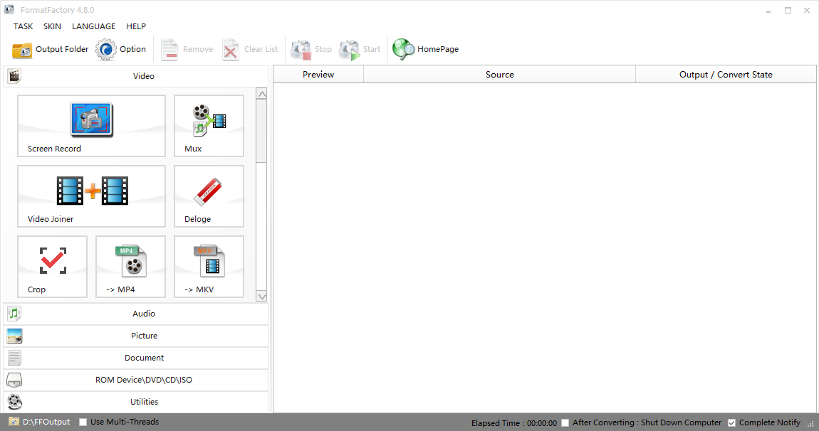819x431 pixels.
Task: Choose the -> MKV converter
Action: [209, 267]
